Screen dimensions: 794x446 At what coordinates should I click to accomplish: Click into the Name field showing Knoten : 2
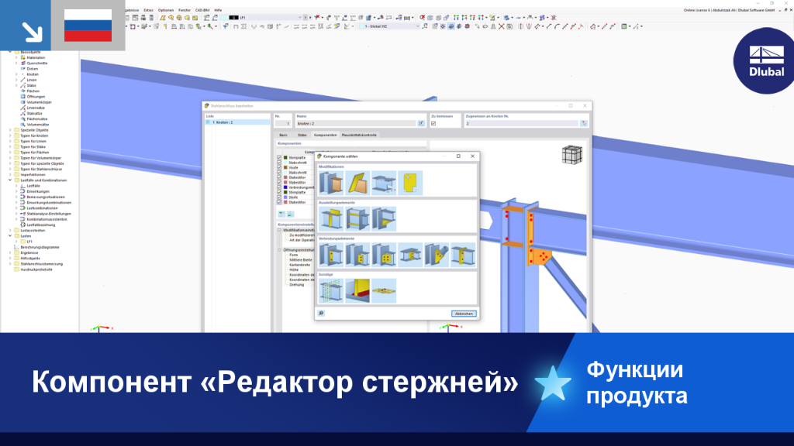[x=356, y=123]
